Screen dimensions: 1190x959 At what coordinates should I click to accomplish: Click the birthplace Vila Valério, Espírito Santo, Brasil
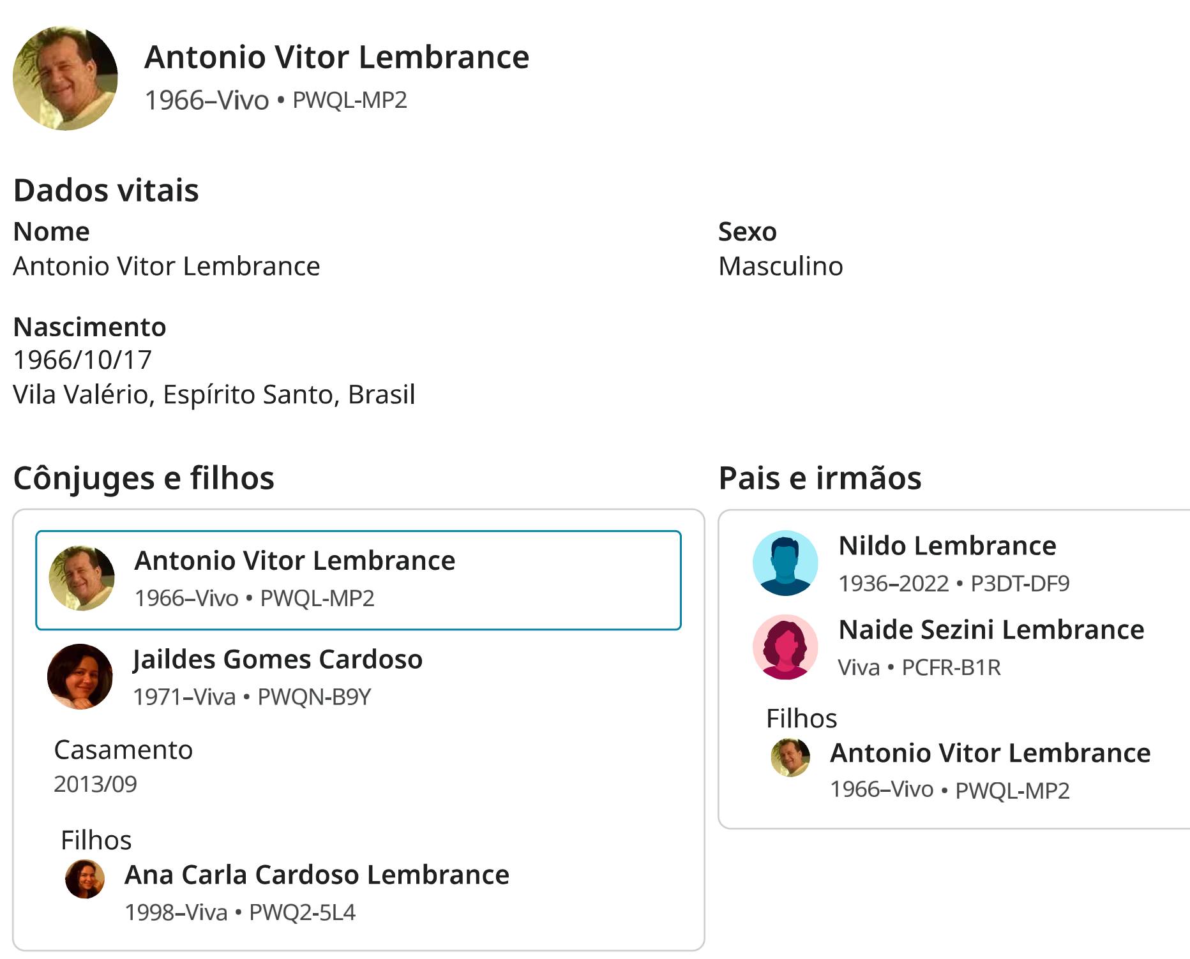click(x=214, y=395)
